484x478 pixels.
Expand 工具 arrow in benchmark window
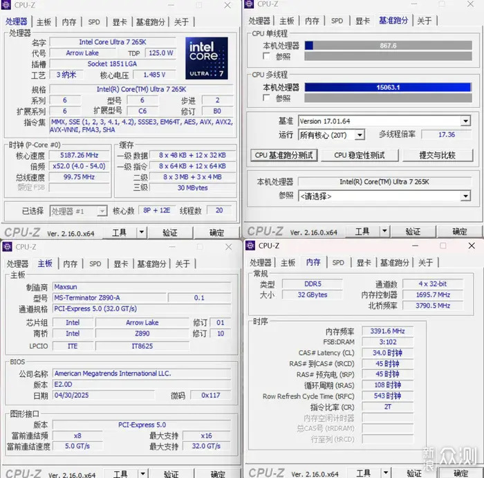coord(384,231)
